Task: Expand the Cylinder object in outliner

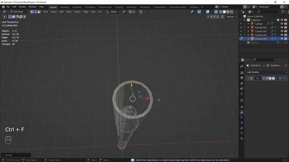Action: click(248, 24)
